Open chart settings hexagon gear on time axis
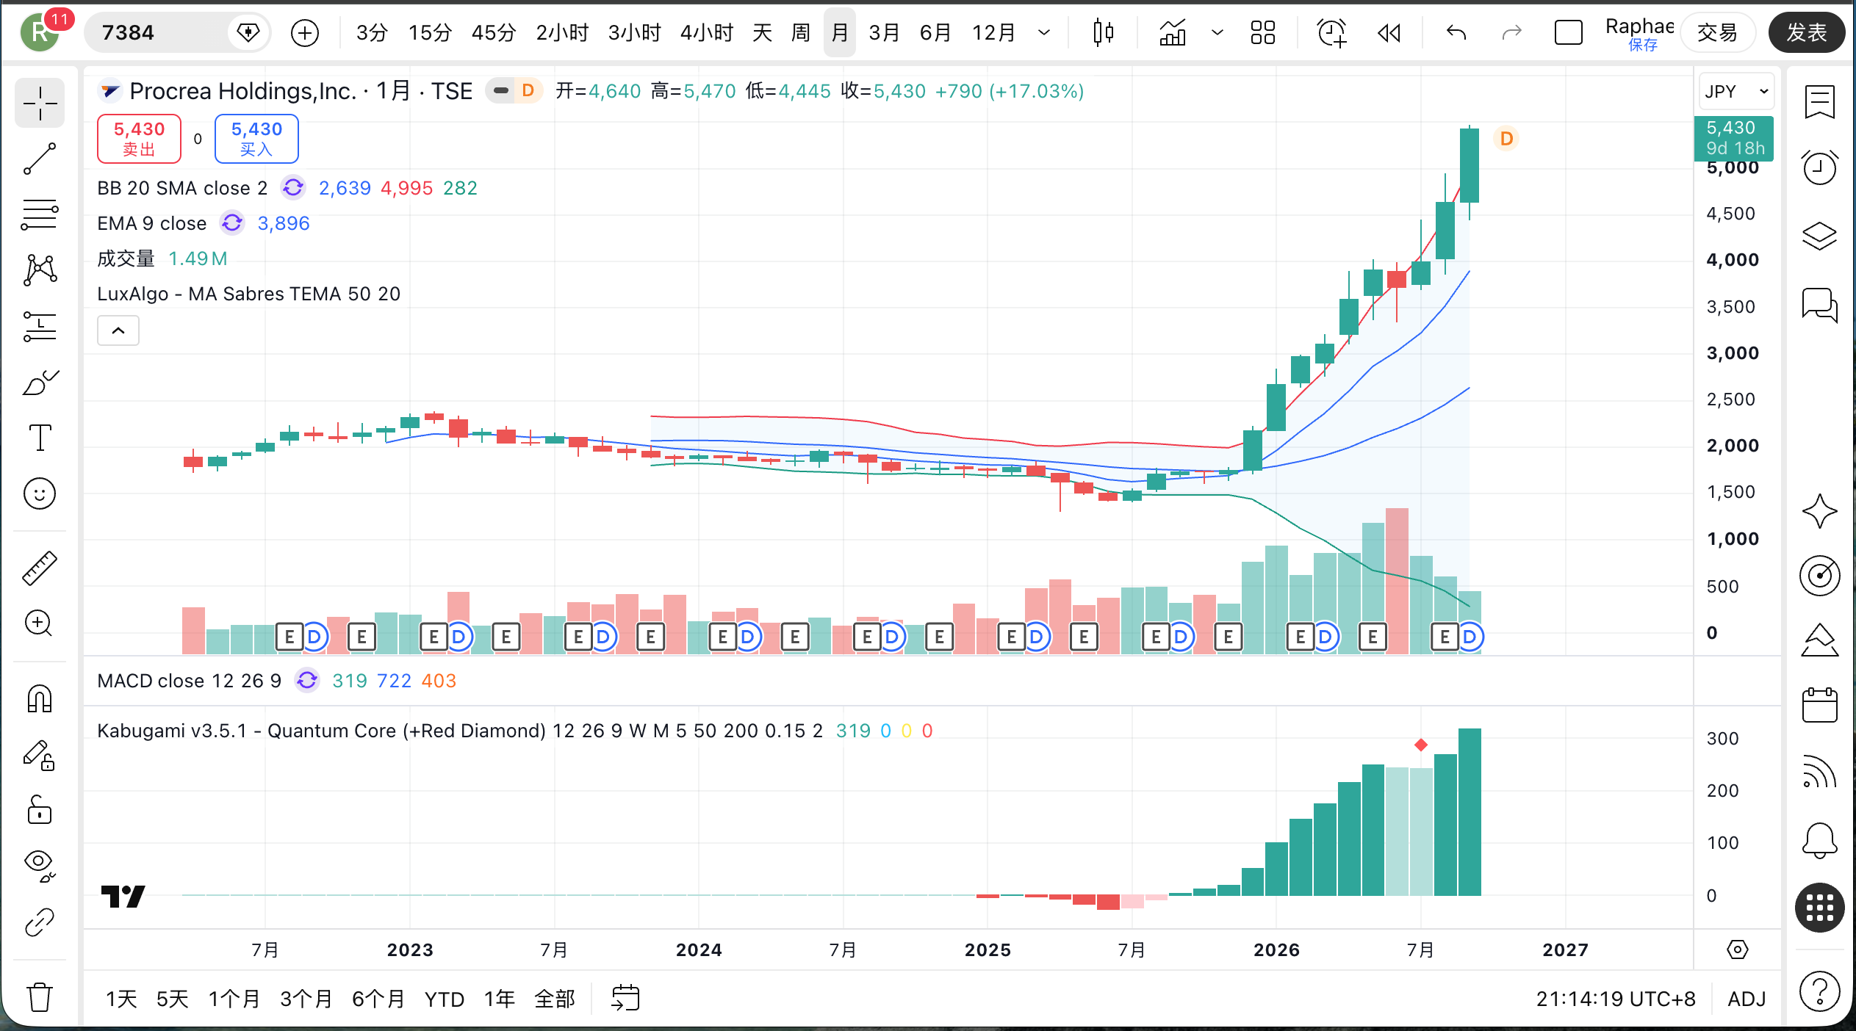 tap(1737, 949)
